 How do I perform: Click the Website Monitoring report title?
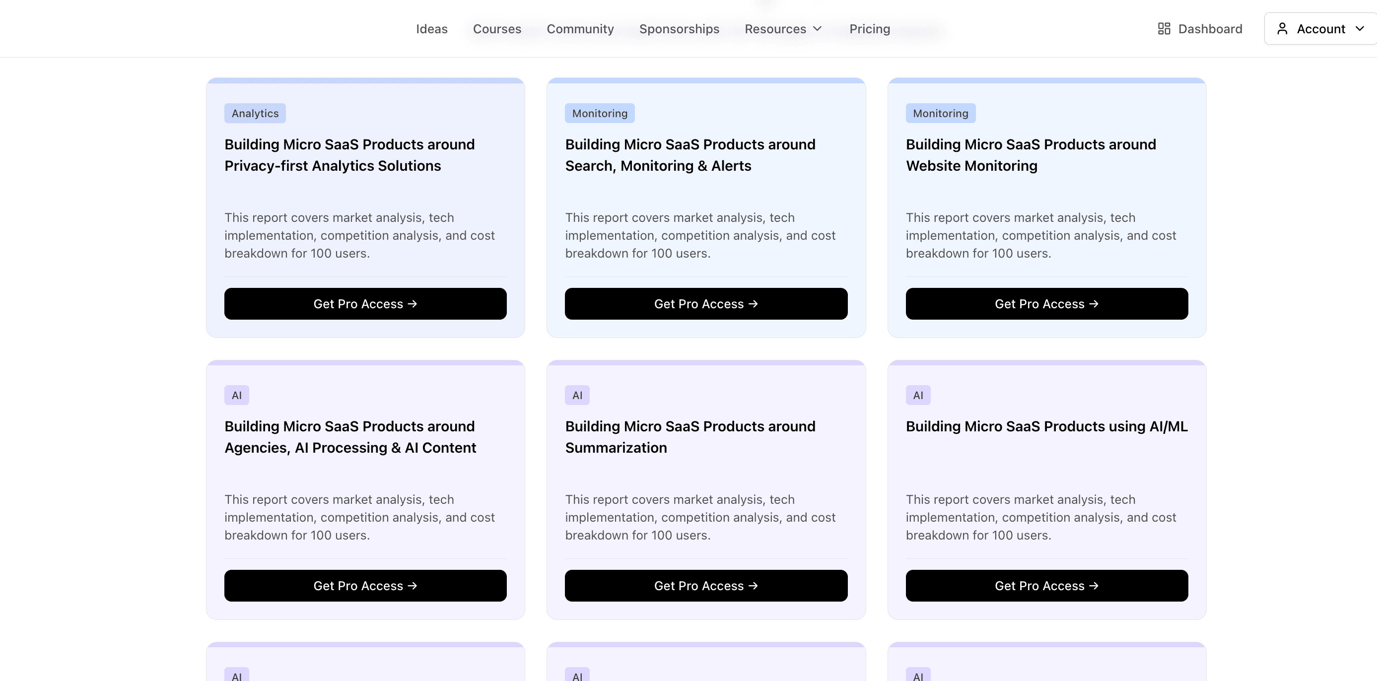point(1031,155)
